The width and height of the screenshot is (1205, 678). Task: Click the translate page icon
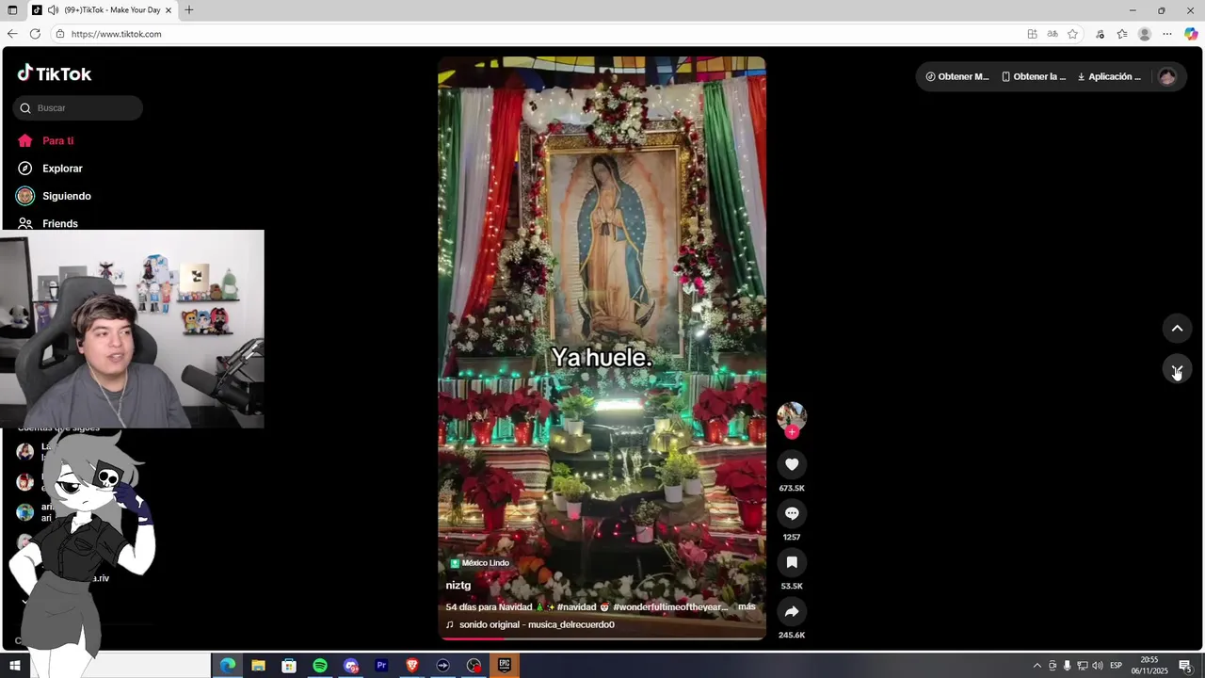pos(1052,34)
